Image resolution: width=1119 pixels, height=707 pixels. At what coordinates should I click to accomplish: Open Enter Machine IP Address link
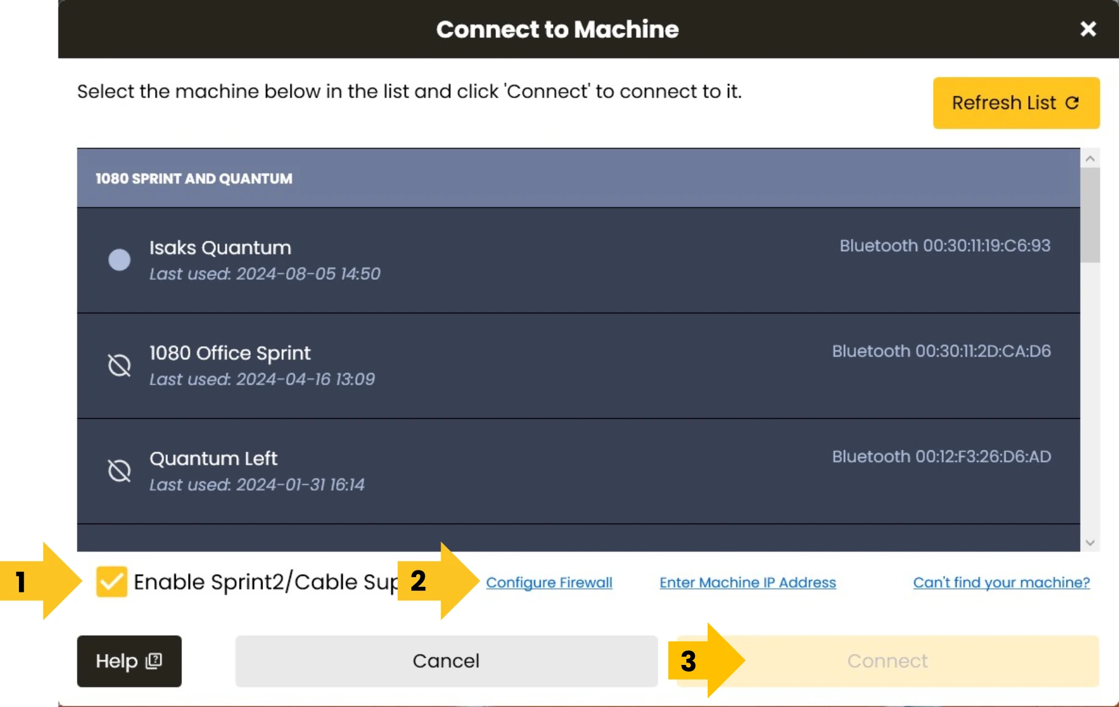point(747,583)
